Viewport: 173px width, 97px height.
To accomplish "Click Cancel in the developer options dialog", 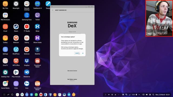I will (x=77, y=53).
